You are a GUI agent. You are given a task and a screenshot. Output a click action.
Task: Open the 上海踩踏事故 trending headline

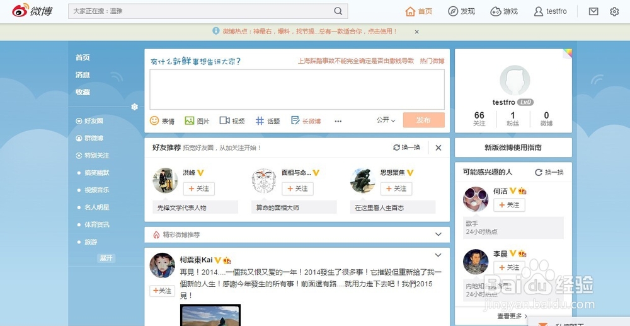[x=356, y=61]
